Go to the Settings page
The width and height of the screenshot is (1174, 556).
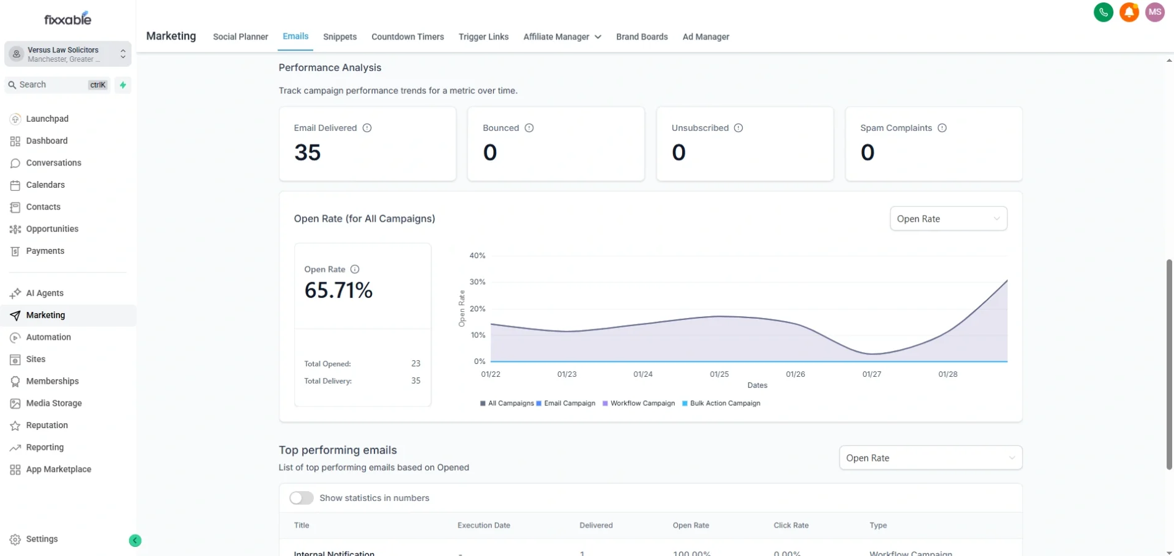[x=41, y=539]
